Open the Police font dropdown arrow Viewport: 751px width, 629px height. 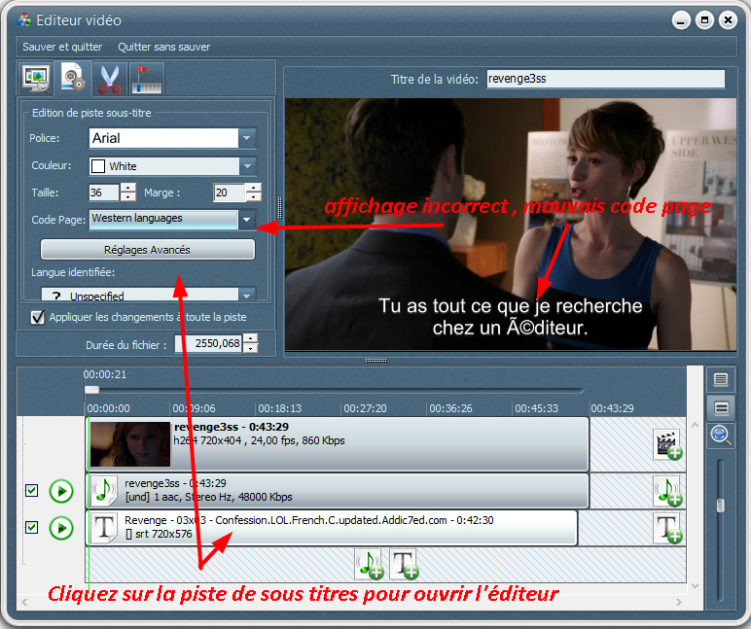[x=247, y=138]
